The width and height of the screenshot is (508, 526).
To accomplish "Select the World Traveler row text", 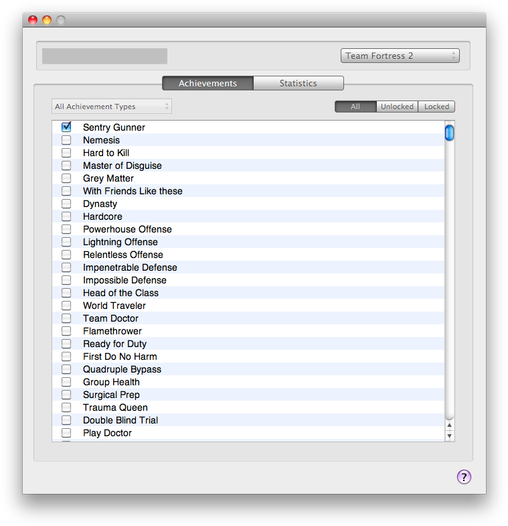I will (x=114, y=306).
